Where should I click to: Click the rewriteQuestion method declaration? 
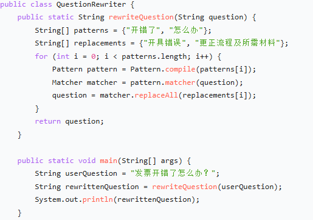(141, 17)
